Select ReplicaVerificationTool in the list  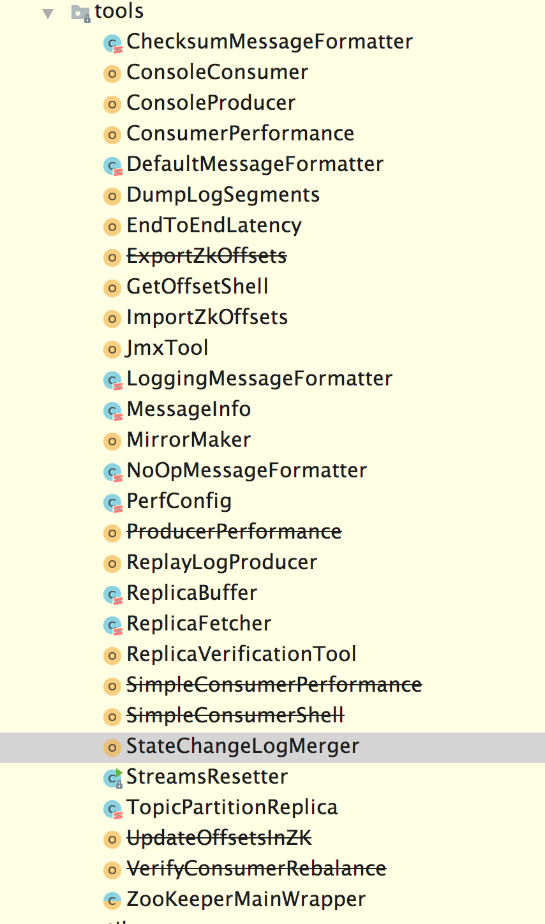(241, 655)
